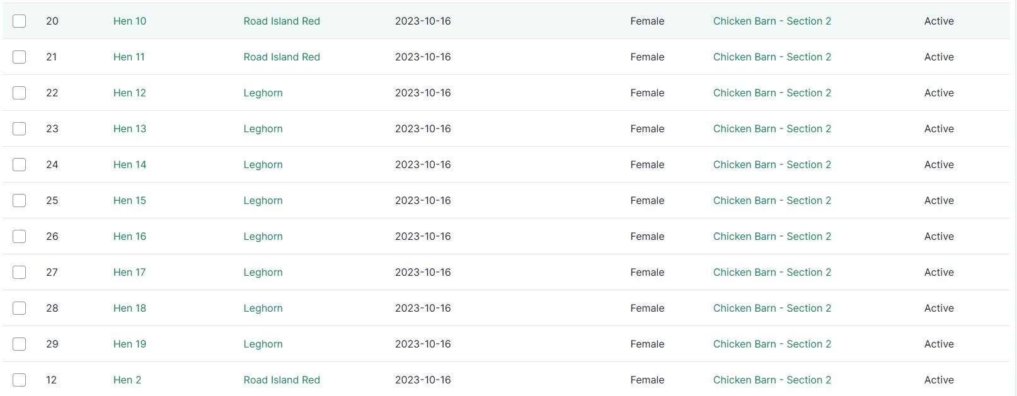Open Road Island Red breed for Hen 10

pyautogui.click(x=282, y=21)
